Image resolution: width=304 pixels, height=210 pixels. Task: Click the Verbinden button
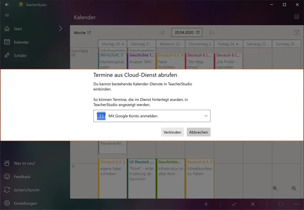click(x=172, y=132)
